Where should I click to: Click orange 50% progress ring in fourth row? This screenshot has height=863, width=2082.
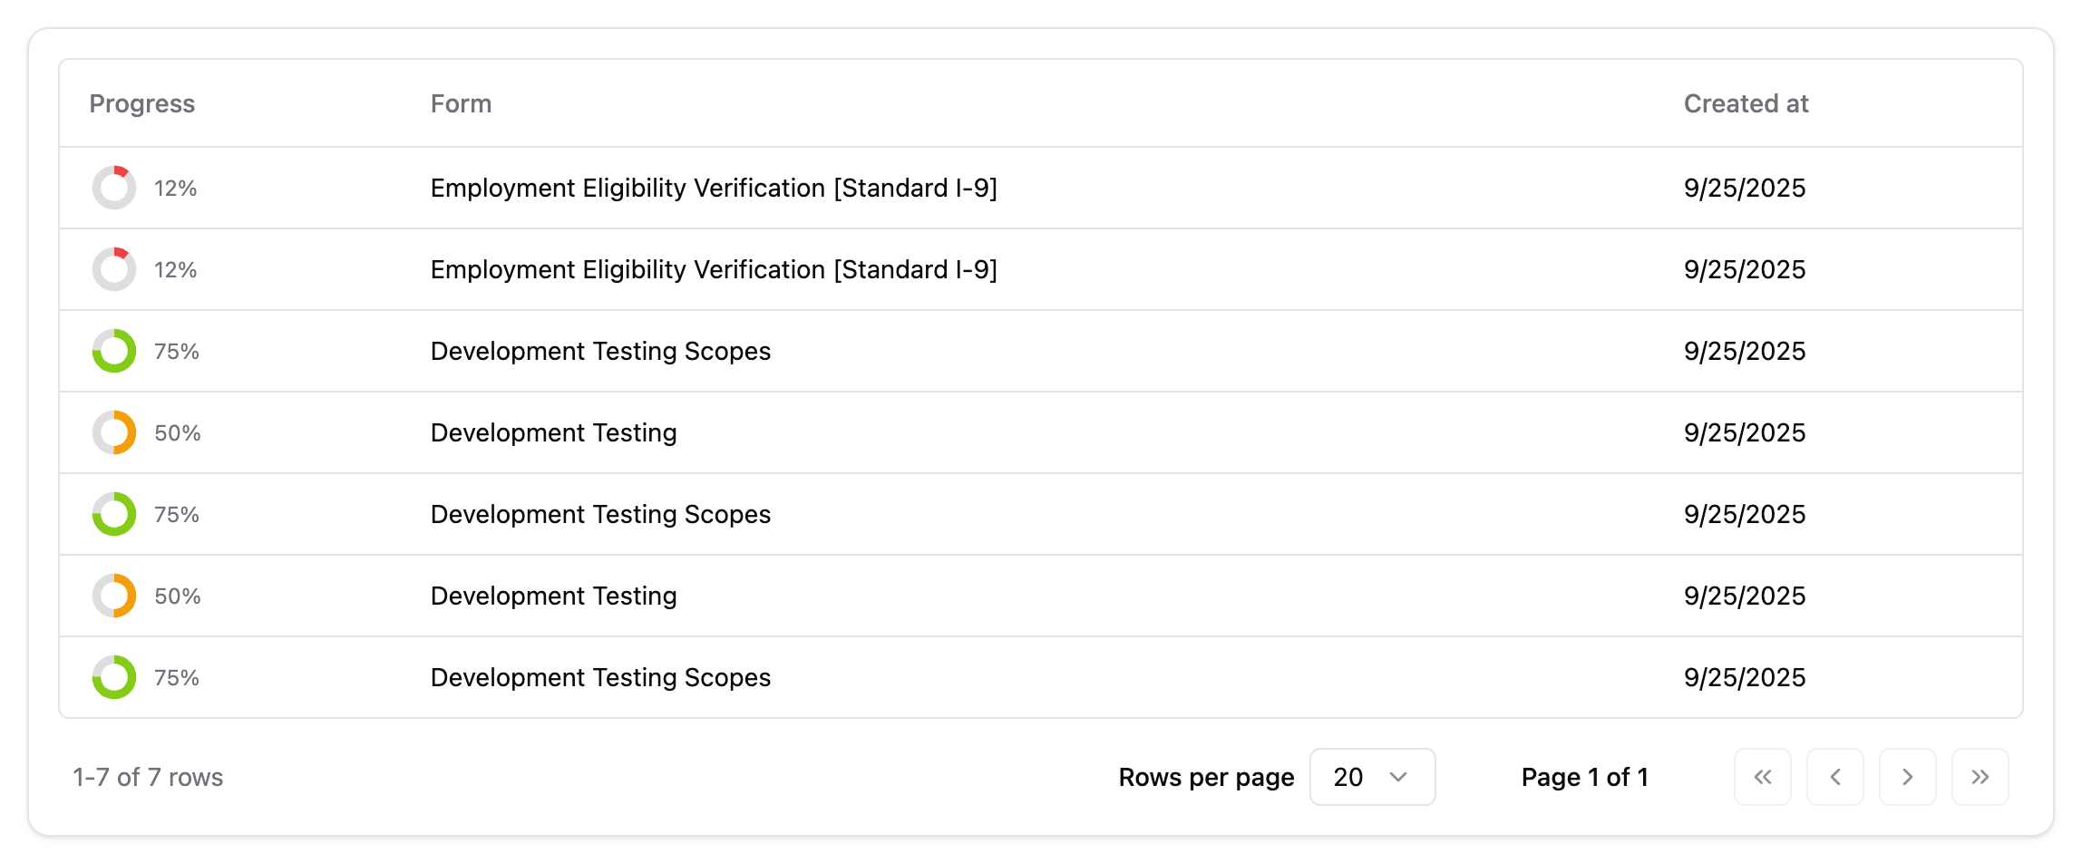point(114,432)
